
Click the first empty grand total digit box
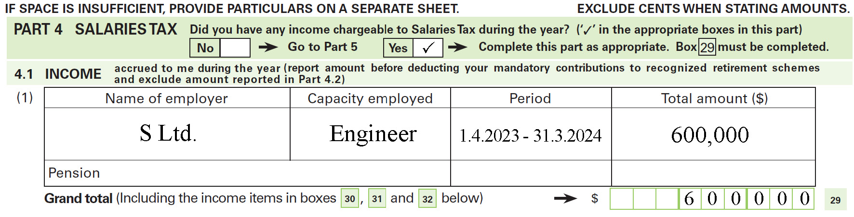[x=622, y=199]
